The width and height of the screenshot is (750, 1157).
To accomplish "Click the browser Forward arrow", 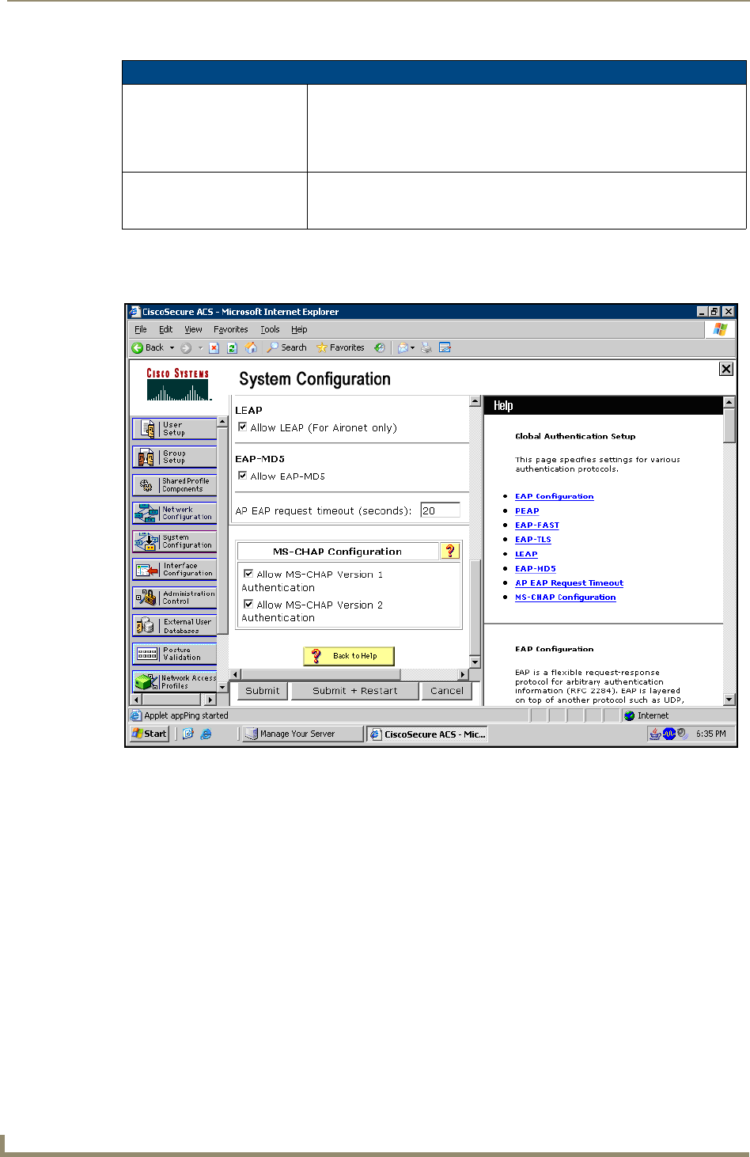I will click(186, 347).
